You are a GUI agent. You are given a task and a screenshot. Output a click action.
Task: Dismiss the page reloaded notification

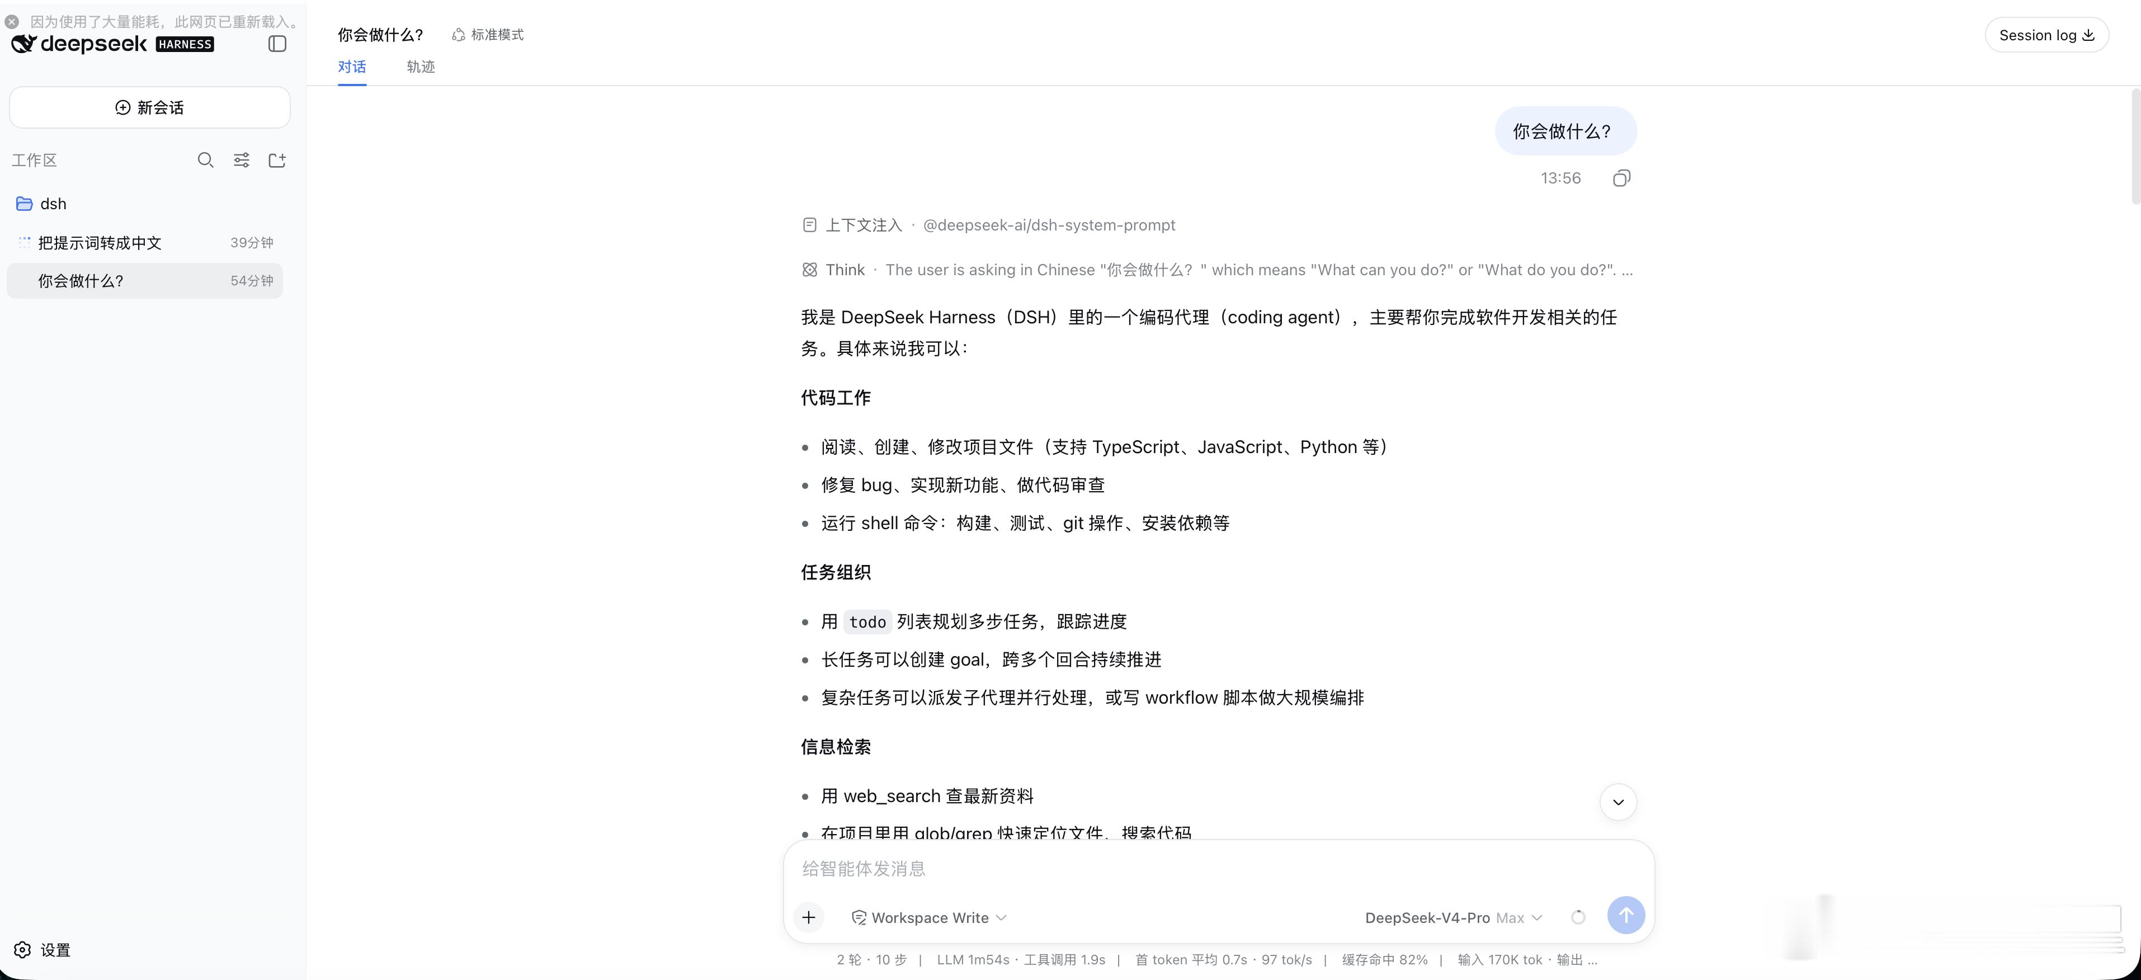point(12,22)
